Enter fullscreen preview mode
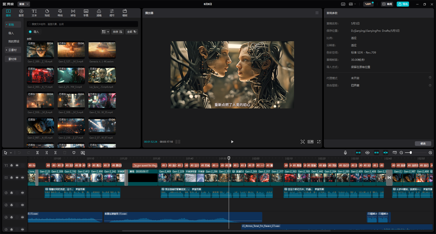Screen dimensions: 436x234 (319, 142)
